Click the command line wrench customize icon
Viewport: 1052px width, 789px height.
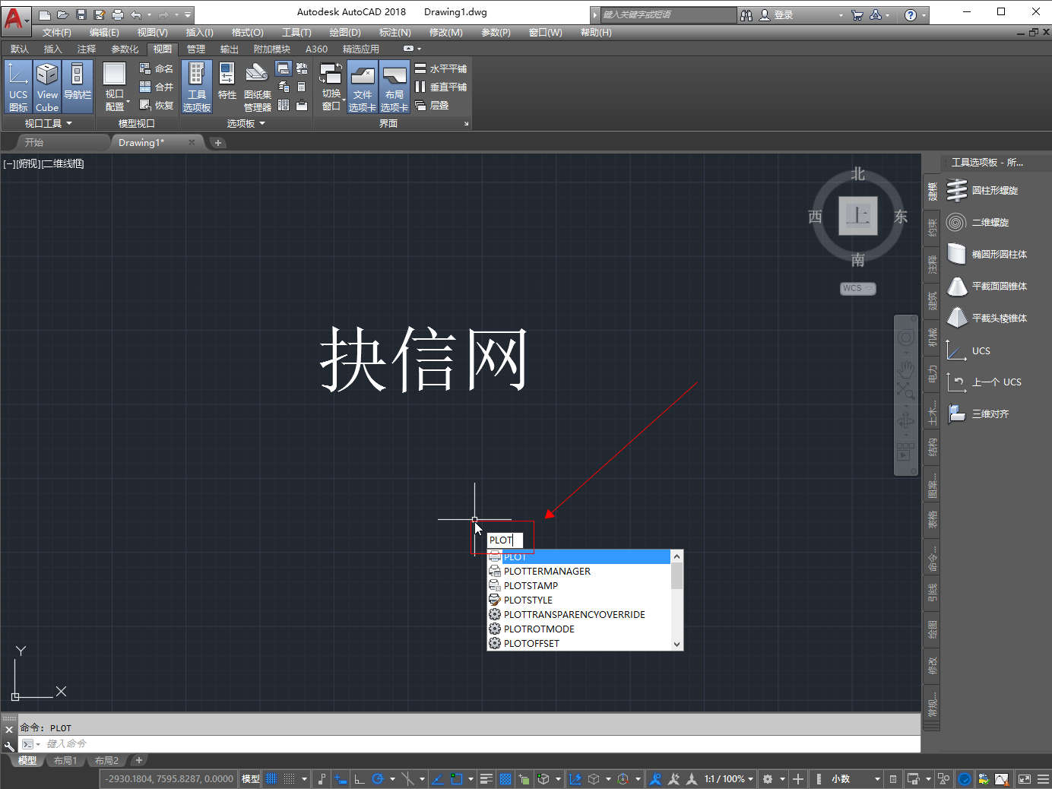[x=9, y=746]
